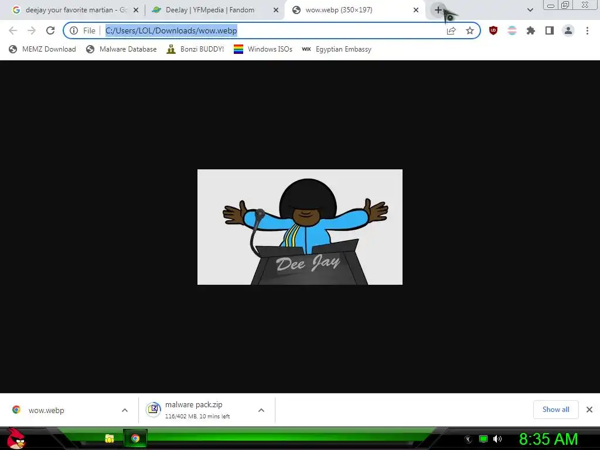
Task: View site information icon beside File
Action: 74,30
